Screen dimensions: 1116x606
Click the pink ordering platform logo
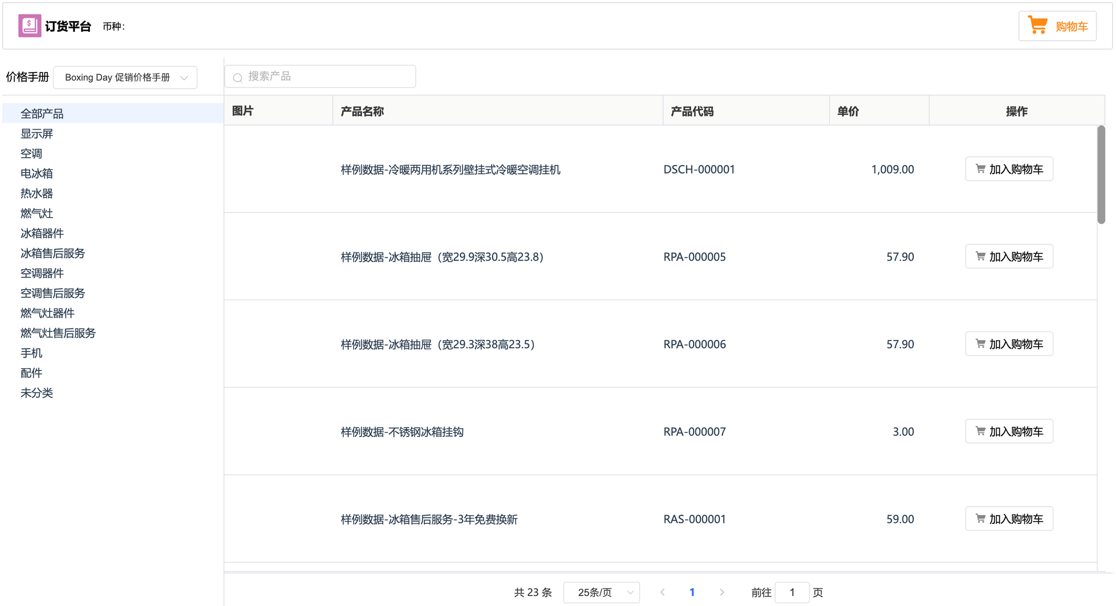click(x=30, y=26)
